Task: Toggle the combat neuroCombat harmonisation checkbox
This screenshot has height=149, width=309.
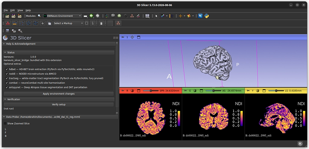Action: (x=7, y=83)
